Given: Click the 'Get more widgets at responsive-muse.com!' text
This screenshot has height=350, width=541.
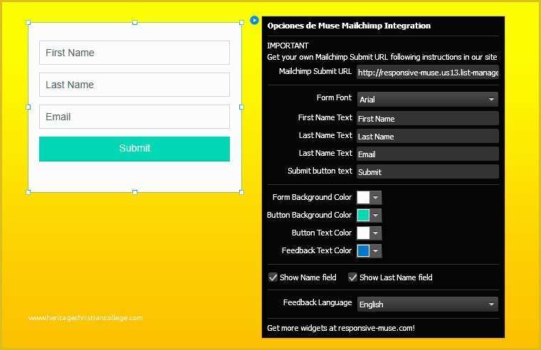Looking at the screenshot, I should click(x=341, y=328).
